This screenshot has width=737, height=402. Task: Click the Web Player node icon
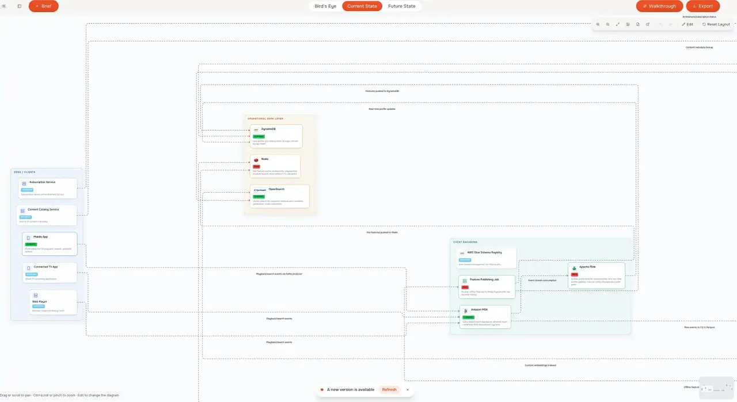[x=35, y=296]
